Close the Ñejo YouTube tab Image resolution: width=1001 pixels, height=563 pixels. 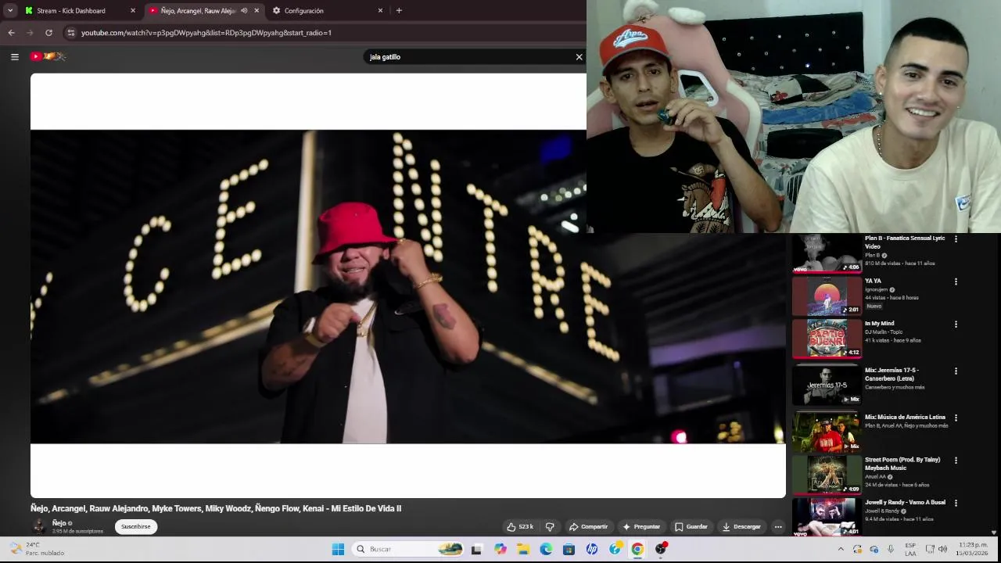click(257, 11)
